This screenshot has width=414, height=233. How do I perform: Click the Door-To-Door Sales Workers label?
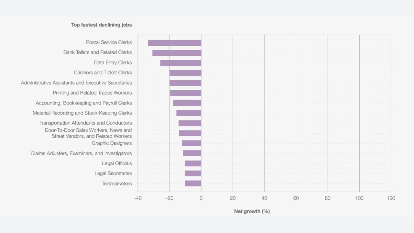pos(88,133)
